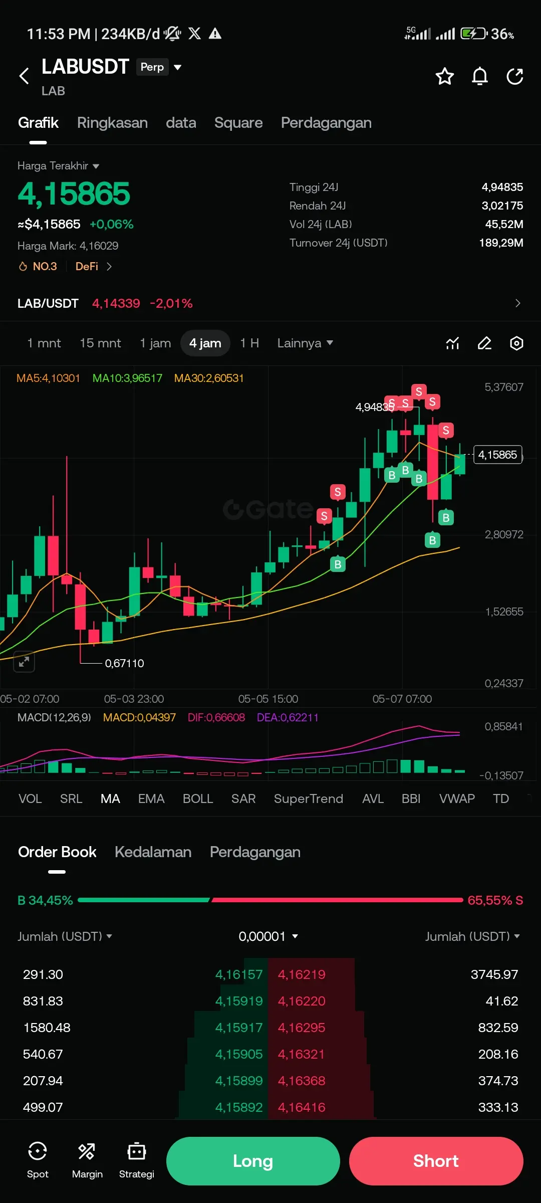Screen dimensions: 541x1203
Task: Select the 1 H timeframe
Action: [249, 343]
